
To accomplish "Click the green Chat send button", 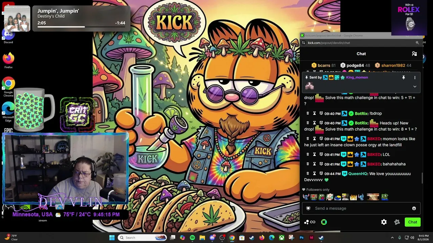I will pyautogui.click(x=412, y=222).
